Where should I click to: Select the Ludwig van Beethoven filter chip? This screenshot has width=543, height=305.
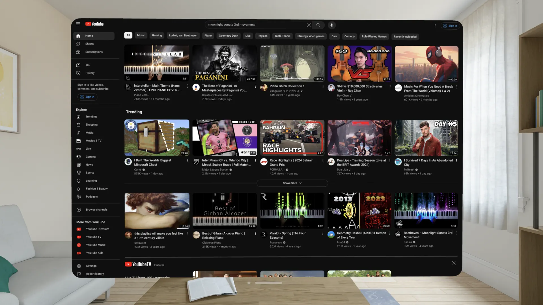coord(183,35)
